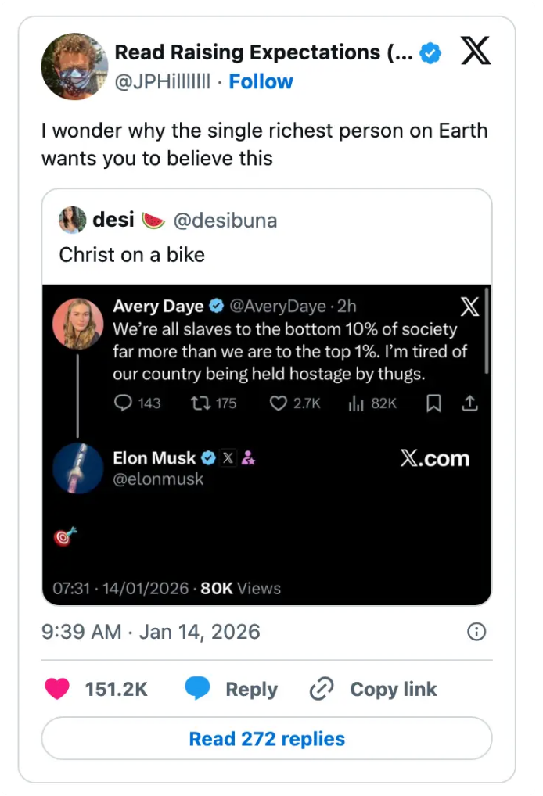Click the comment icon showing 143
543x796 pixels.
tap(124, 403)
